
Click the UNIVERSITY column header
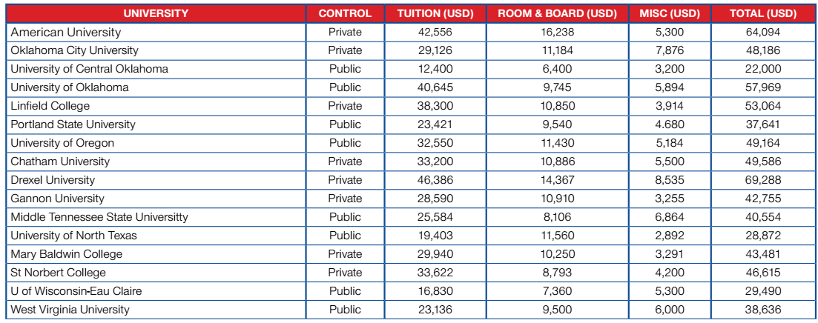point(156,13)
